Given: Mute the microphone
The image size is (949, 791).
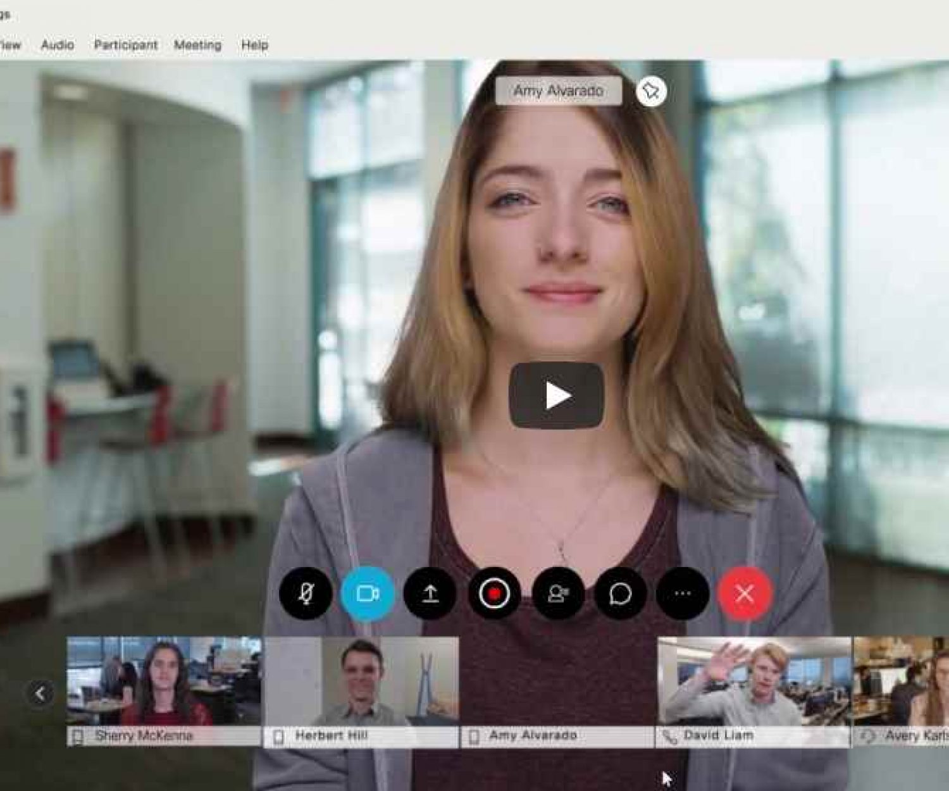Looking at the screenshot, I should tap(305, 594).
